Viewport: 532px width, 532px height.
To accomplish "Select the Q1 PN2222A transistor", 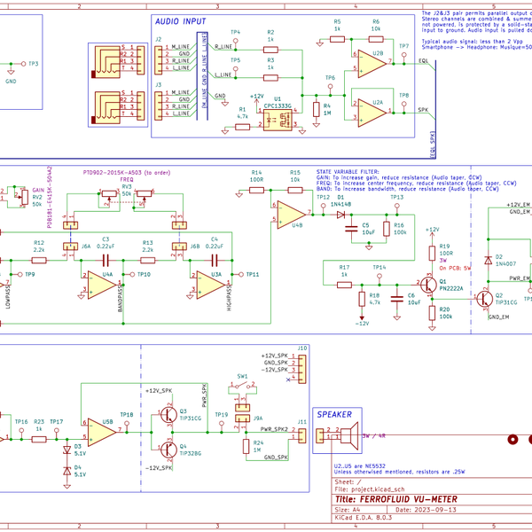I will click(430, 286).
